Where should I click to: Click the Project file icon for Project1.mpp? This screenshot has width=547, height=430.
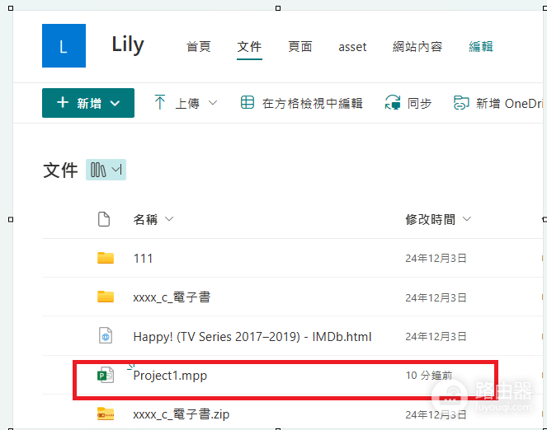[106, 376]
